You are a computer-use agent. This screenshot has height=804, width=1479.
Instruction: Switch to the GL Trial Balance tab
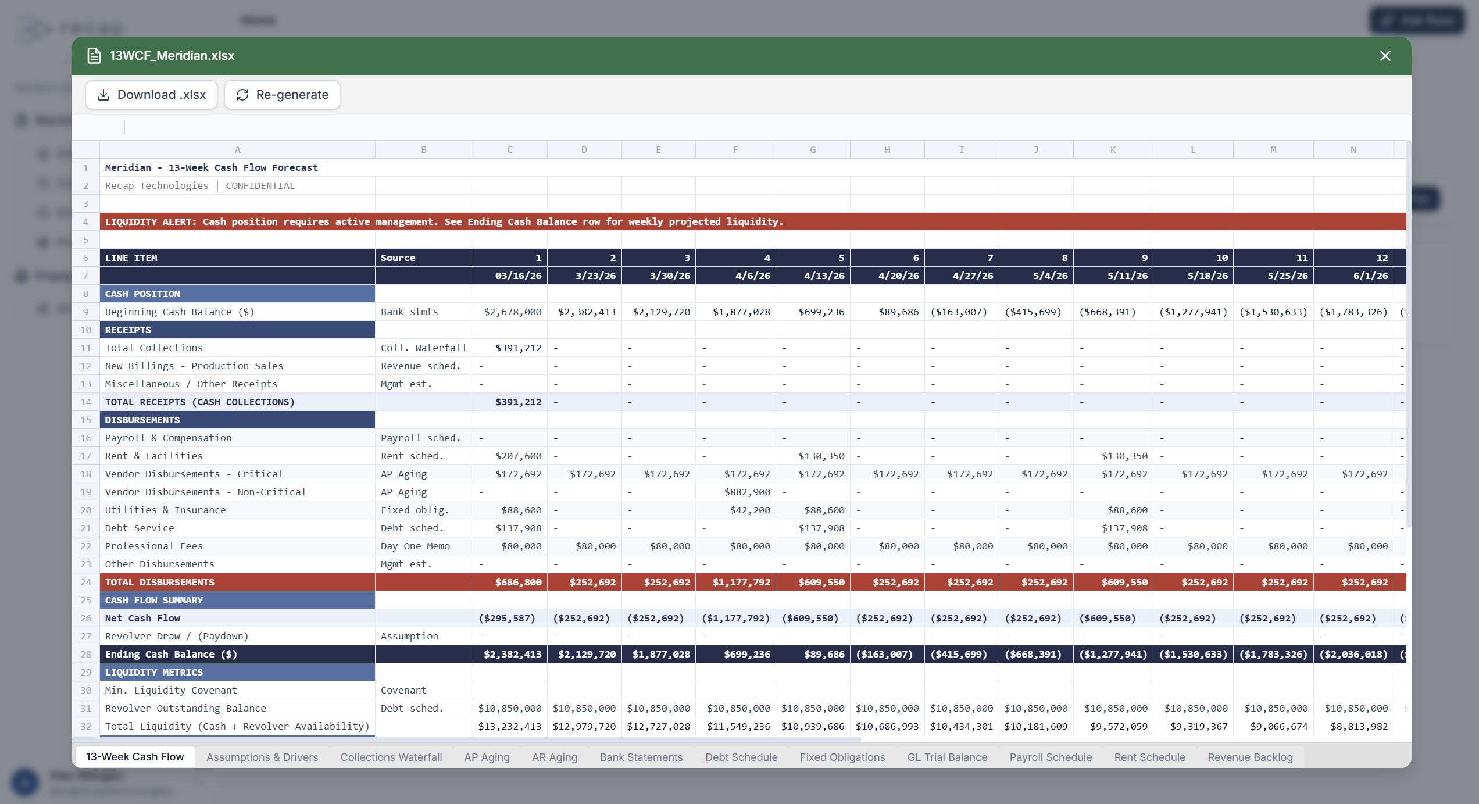(x=947, y=757)
